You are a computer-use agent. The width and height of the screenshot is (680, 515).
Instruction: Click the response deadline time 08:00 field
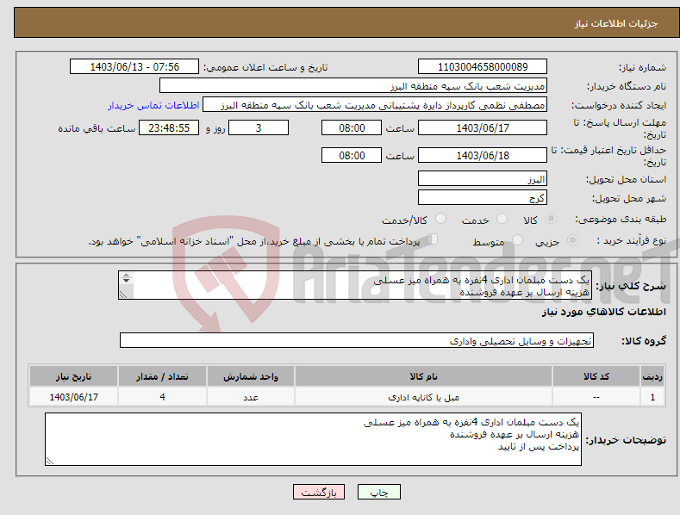point(352,127)
